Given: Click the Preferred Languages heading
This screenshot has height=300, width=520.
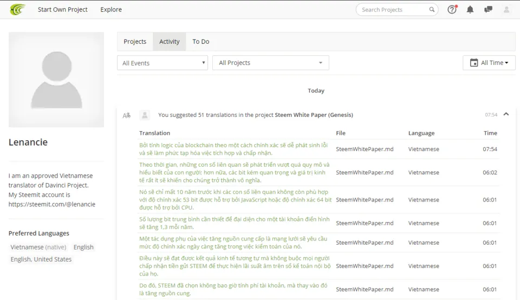Looking at the screenshot, I should [39, 233].
